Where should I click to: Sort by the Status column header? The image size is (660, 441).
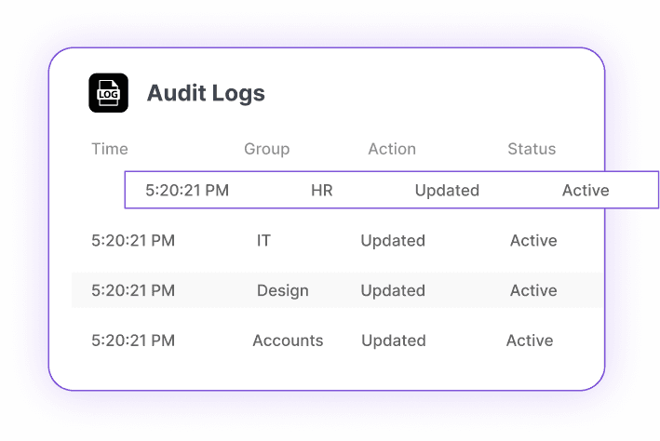click(x=532, y=149)
